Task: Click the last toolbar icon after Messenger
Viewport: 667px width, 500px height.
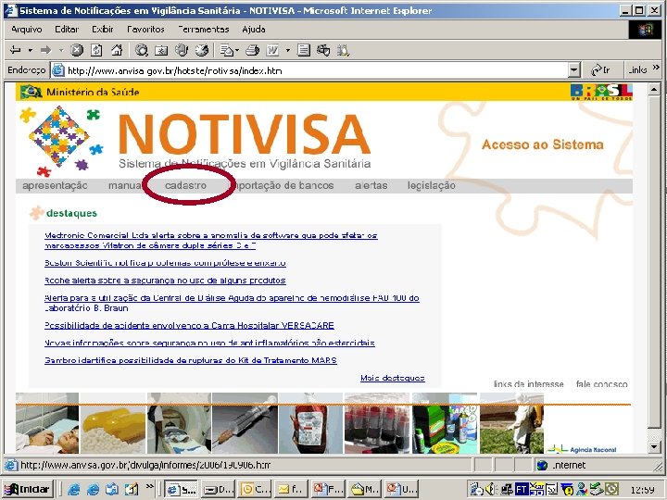Action: [x=343, y=50]
